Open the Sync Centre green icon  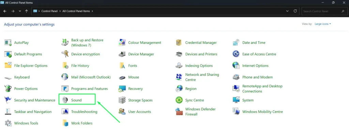(179, 100)
